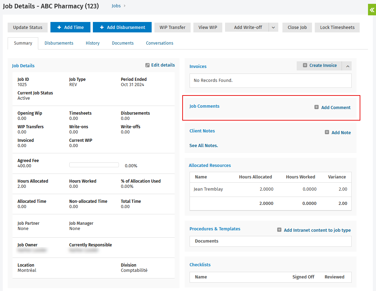Click the Current Job Status Active value

24,98
